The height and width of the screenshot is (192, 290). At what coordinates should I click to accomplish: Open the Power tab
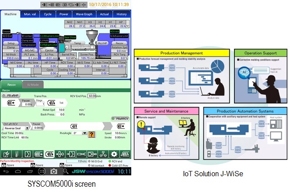pyautogui.click(x=64, y=14)
